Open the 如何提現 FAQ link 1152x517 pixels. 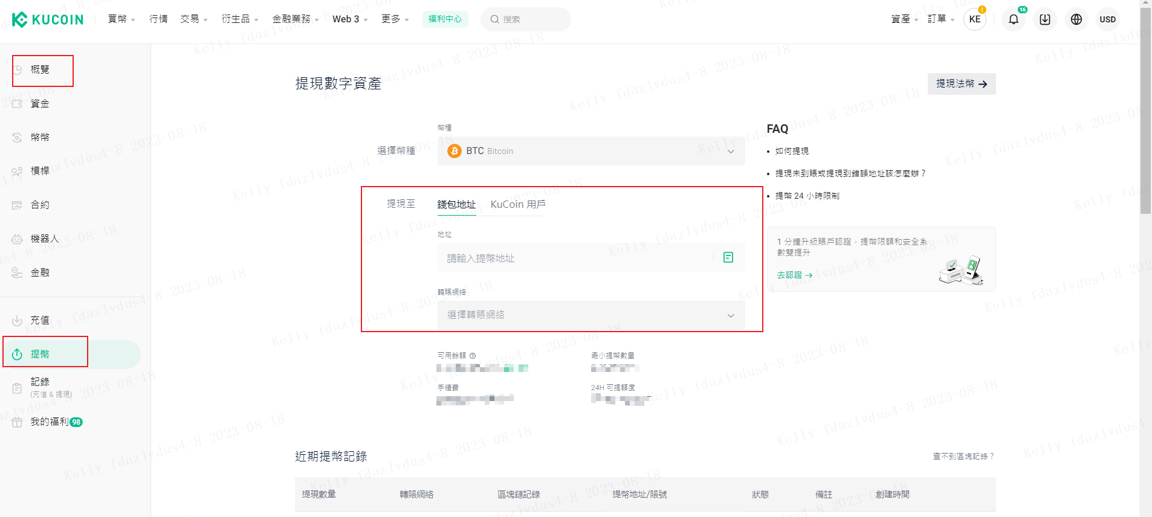point(792,151)
